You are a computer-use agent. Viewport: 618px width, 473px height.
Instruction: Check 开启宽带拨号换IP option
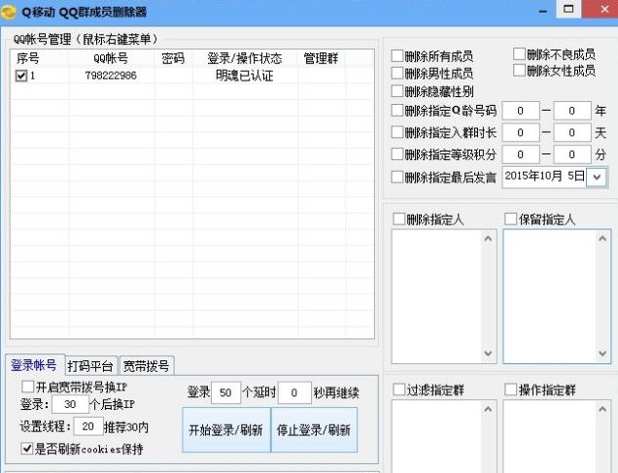tap(27, 387)
